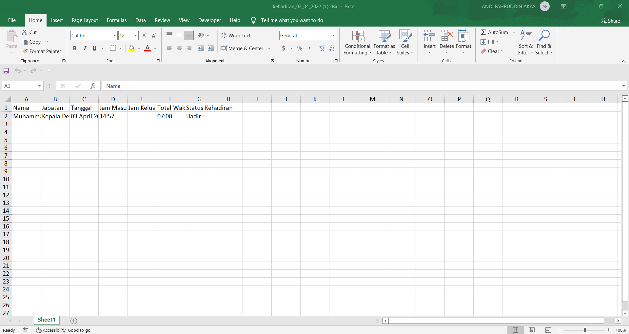Open Find & Select magnifier
This screenshot has height=334, width=629.
(544, 43)
